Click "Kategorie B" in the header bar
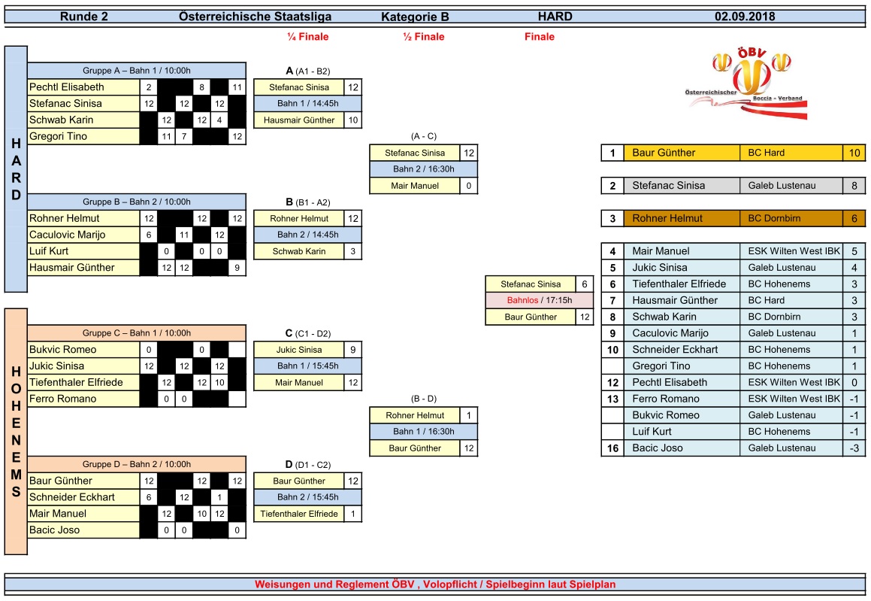The image size is (871, 601). point(414,17)
